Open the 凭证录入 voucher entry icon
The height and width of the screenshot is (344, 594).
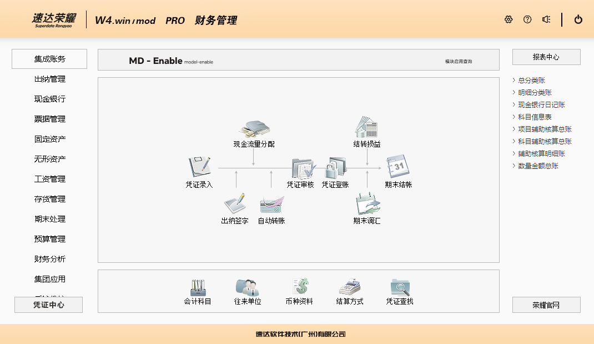[x=199, y=167]
